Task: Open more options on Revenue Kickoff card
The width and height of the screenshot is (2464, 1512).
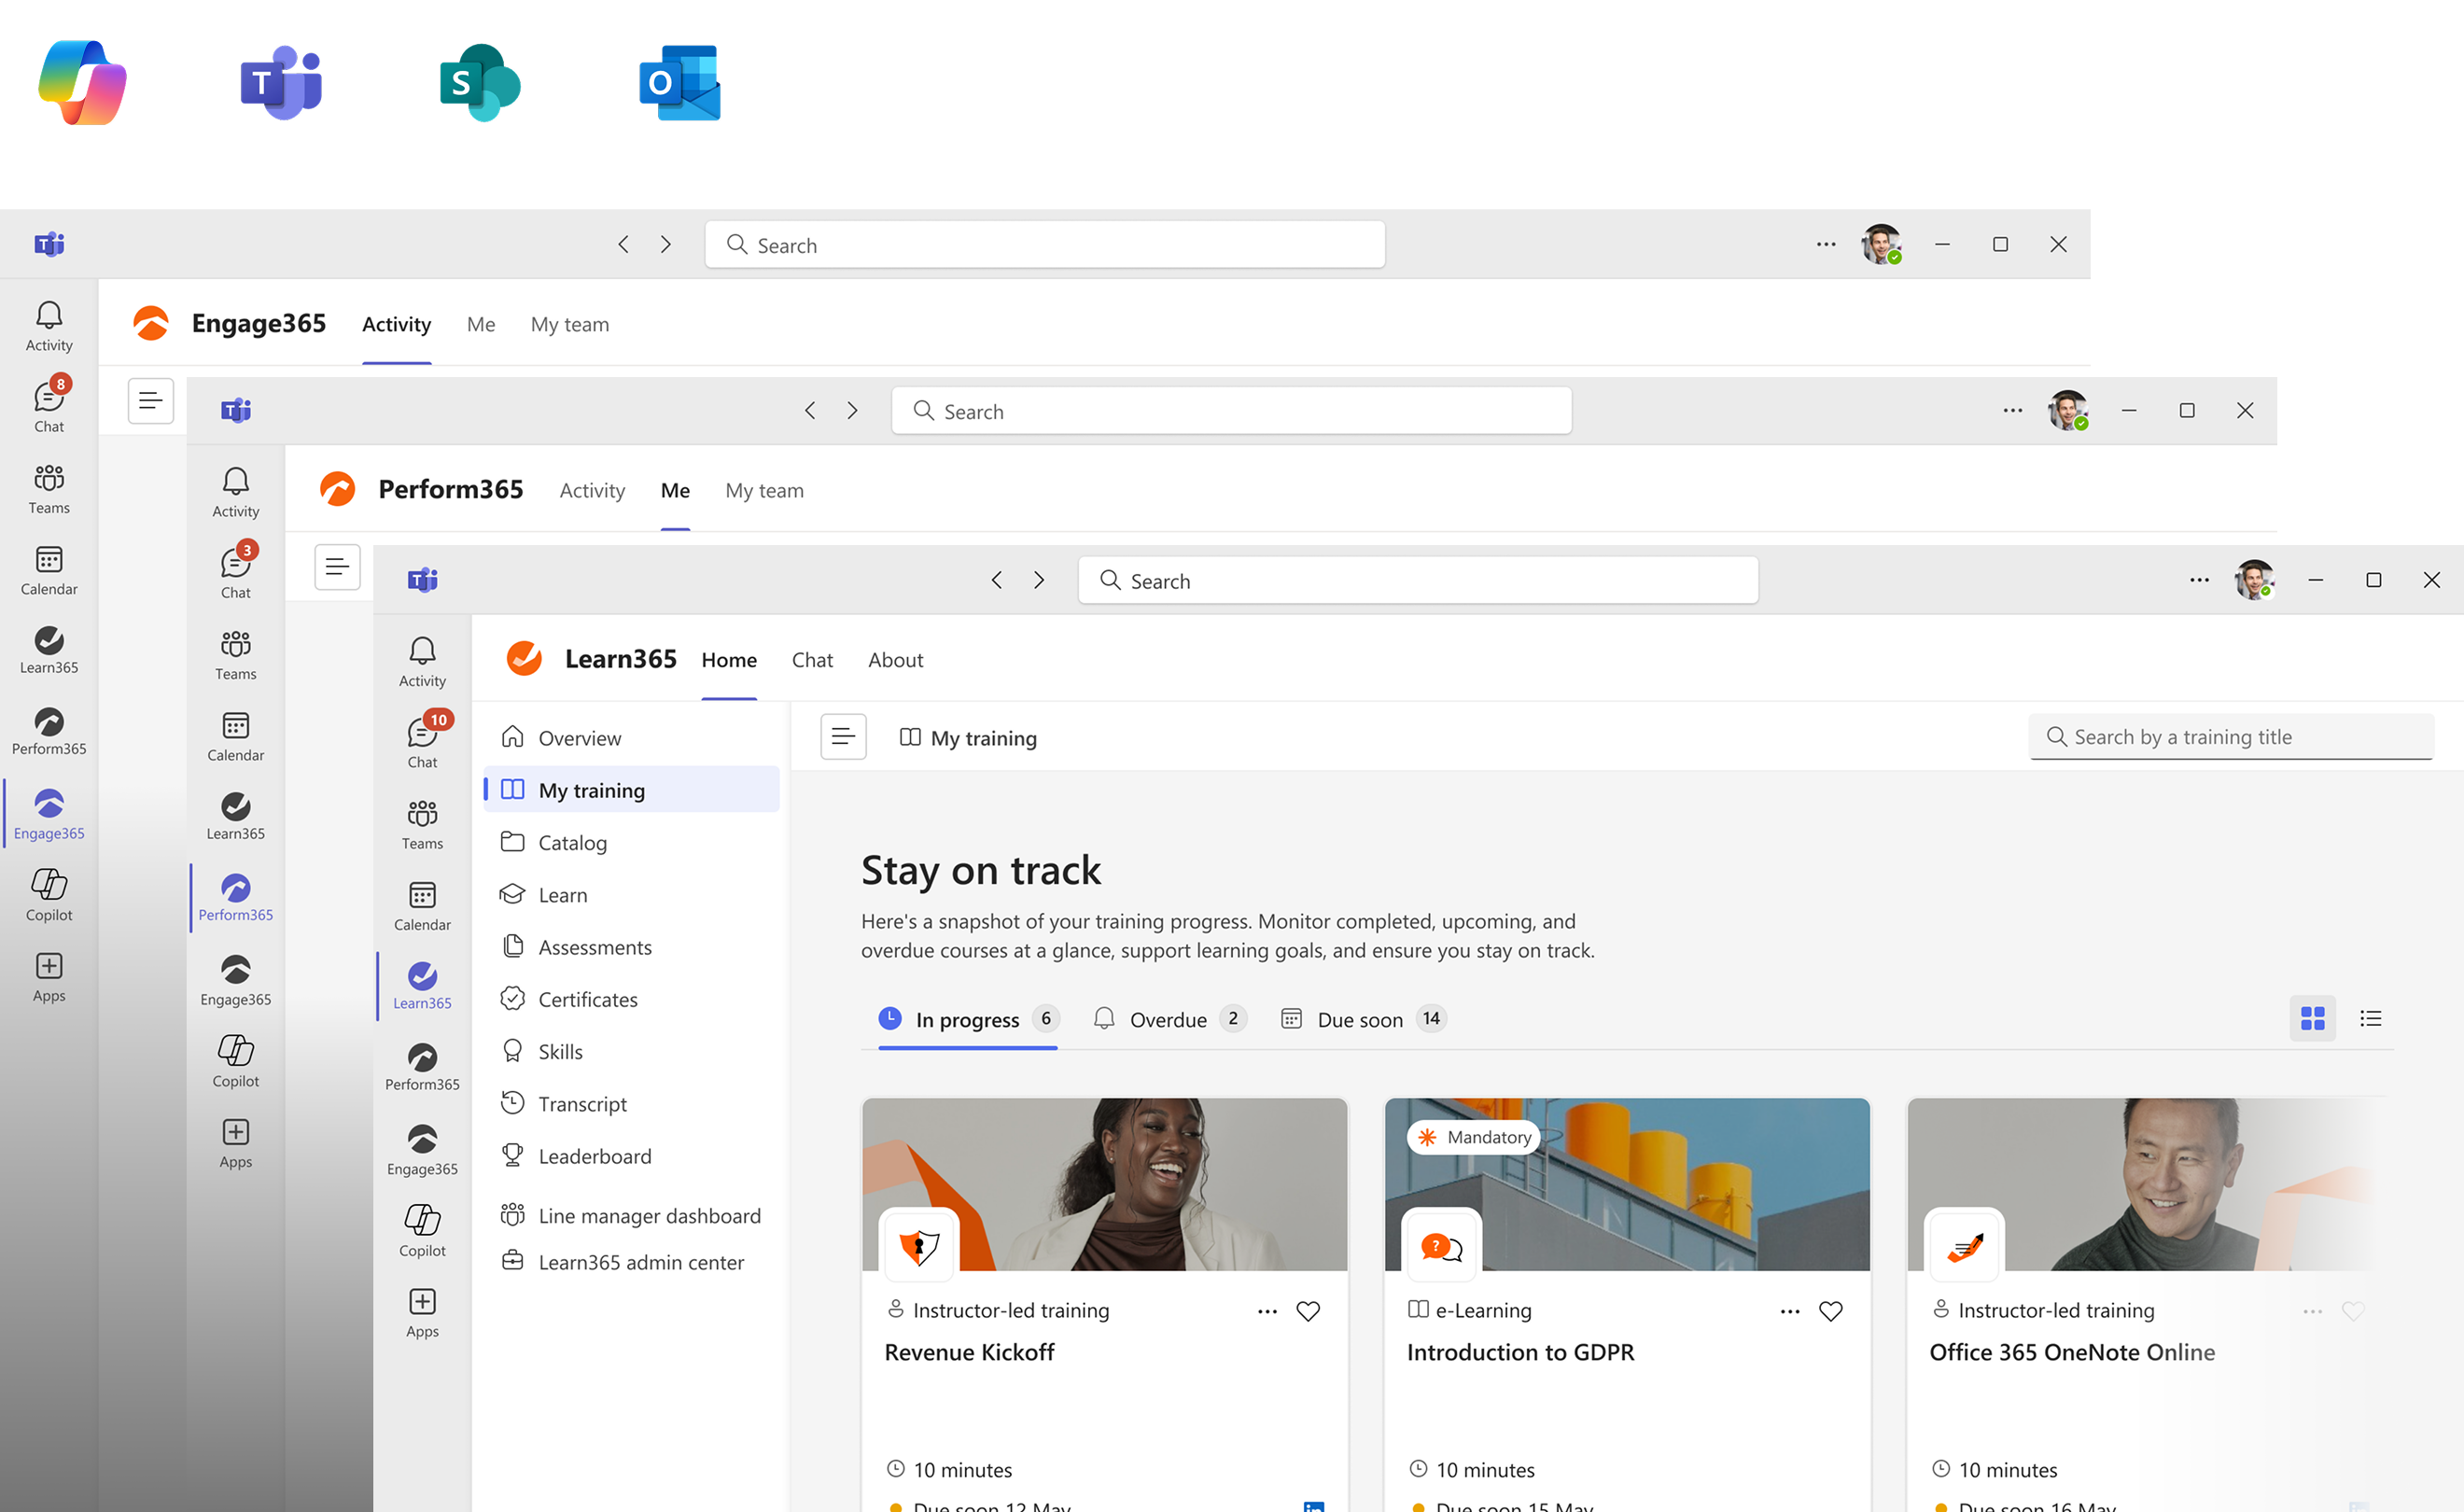Action: 1267,1311
